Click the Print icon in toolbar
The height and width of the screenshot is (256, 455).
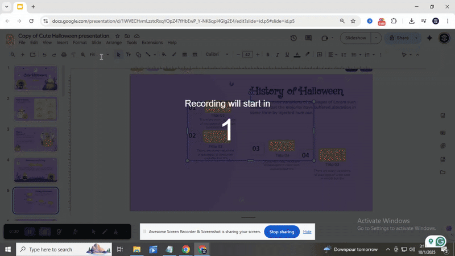pos(64,55)
